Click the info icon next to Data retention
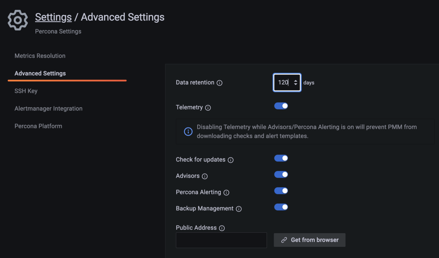Viewport: 439px width, 258px height. (219, 83)
